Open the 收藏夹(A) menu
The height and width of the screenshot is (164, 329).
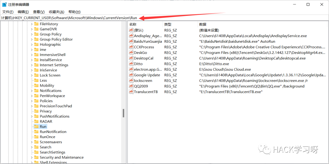tap(56, 12)
